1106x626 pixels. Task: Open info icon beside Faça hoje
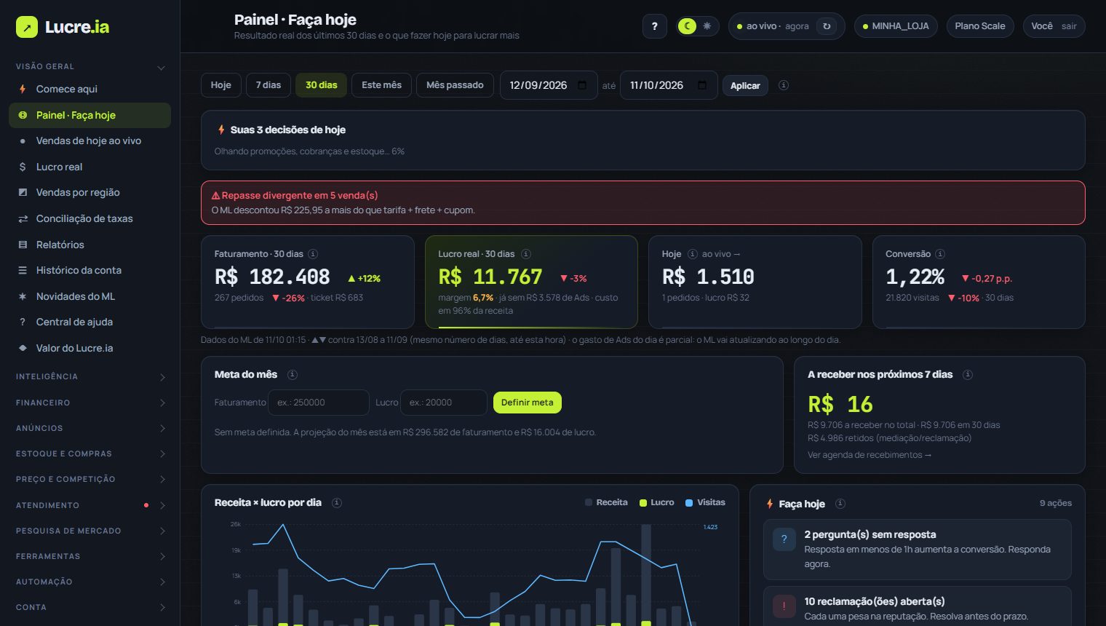[840, 504]
